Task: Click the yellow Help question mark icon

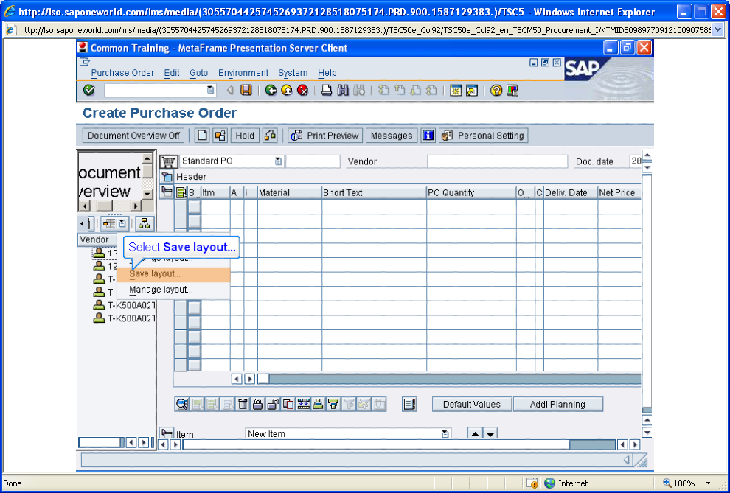Action: click(496, 90)
